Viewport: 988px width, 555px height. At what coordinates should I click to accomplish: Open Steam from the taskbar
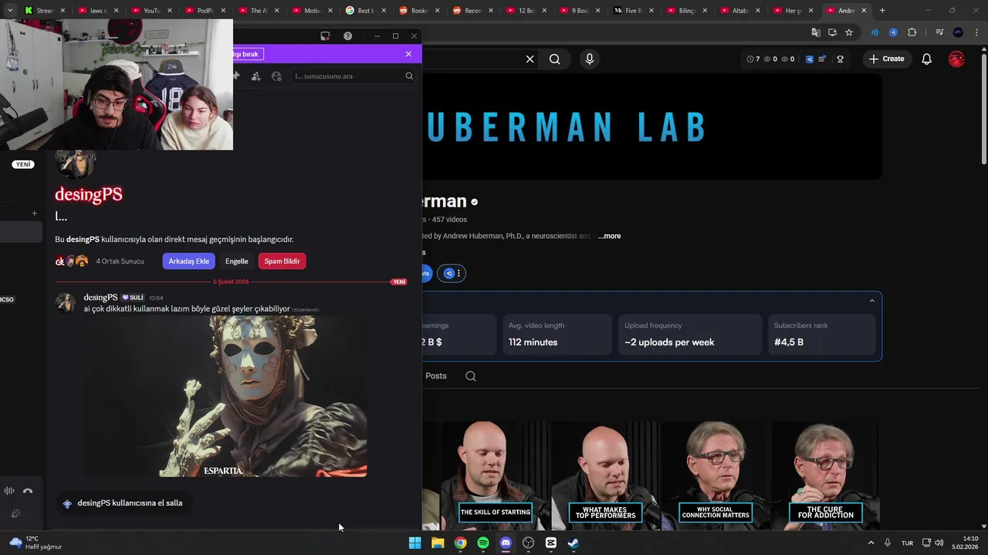click(574, 543)
